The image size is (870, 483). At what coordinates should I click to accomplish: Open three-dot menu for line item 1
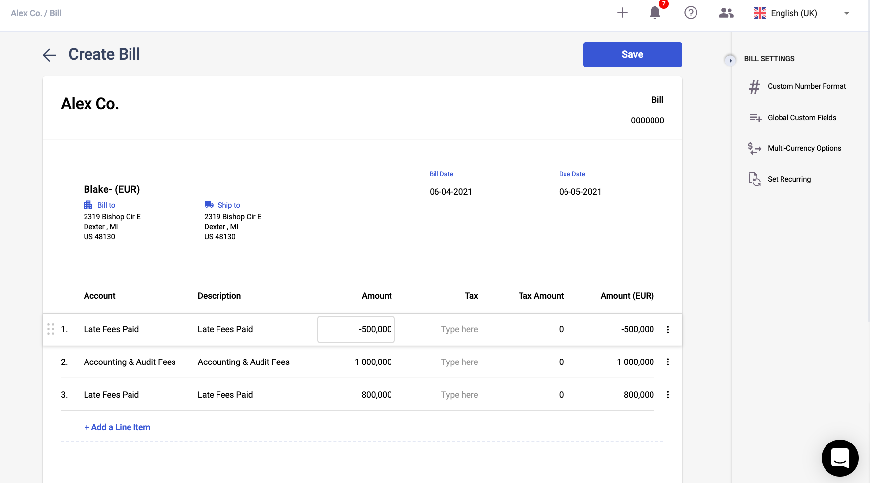668,330
